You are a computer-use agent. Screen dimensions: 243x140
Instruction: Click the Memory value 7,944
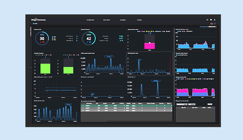coord(121,36)
